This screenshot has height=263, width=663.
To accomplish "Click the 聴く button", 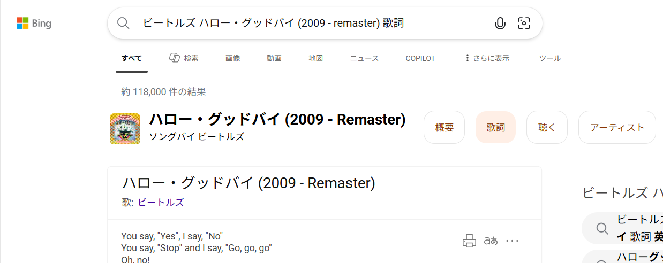I will pos(547,127).
